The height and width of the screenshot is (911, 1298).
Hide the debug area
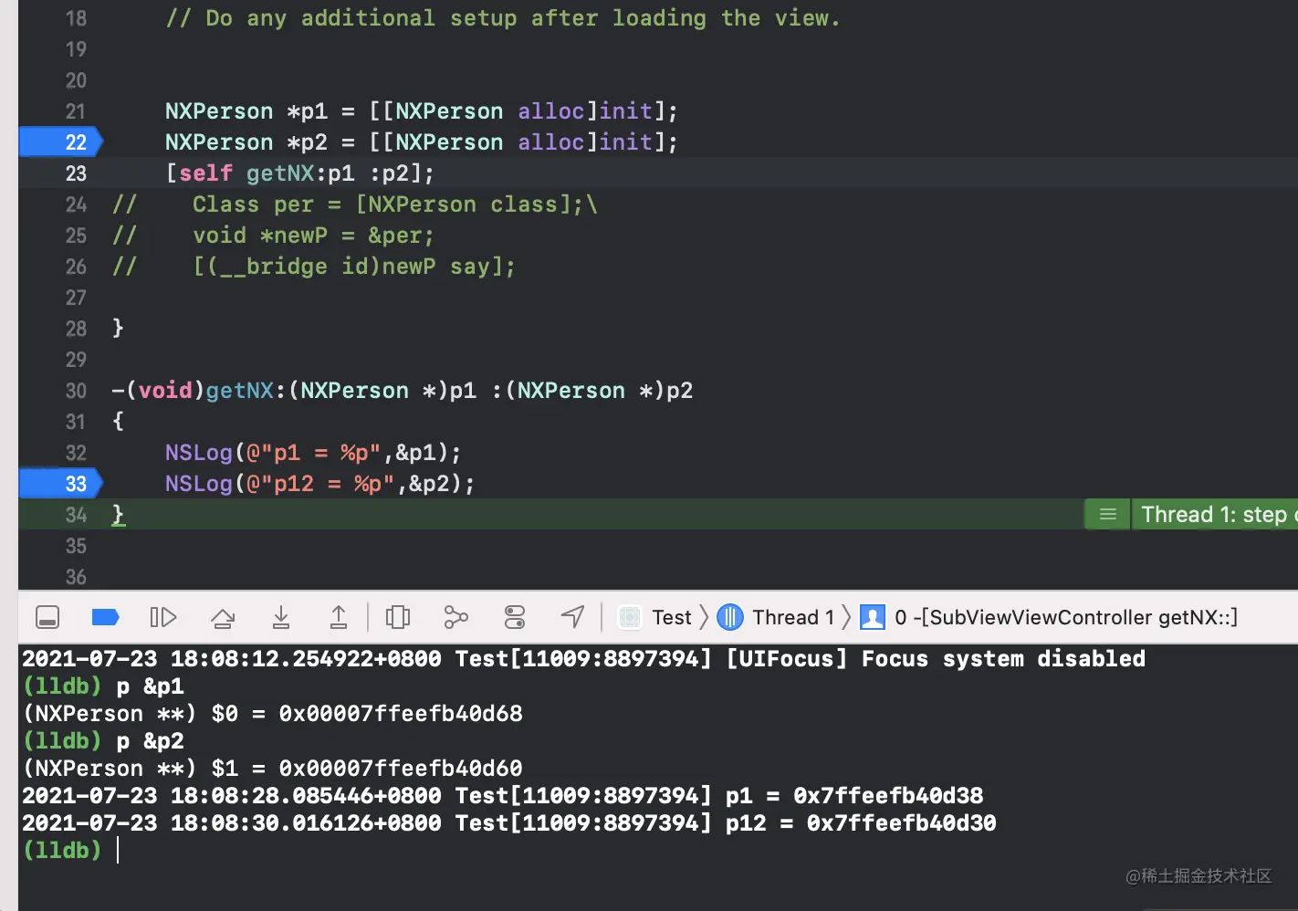47,618
